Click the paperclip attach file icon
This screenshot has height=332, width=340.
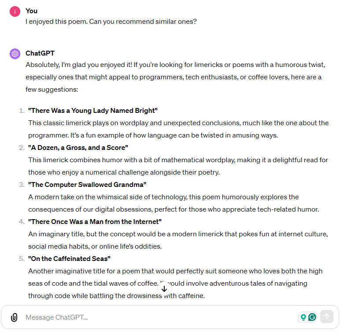(14, 317)
